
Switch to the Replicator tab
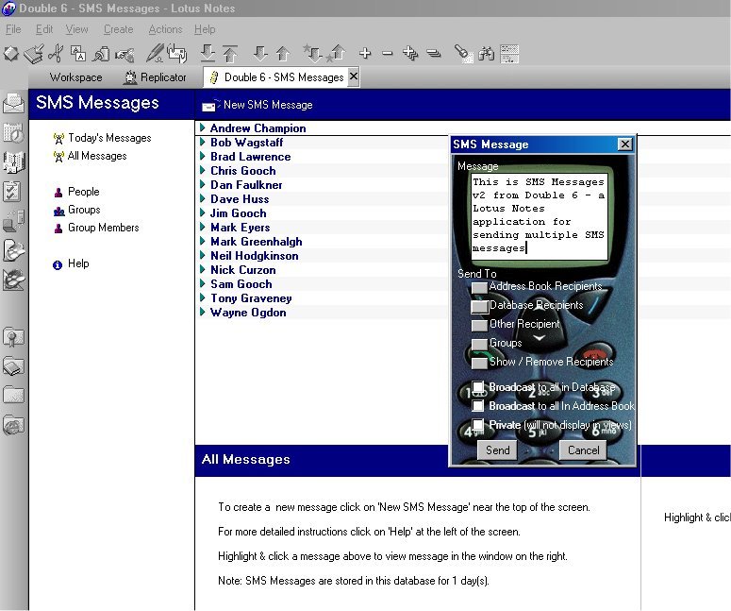pyautogui.click(x=156, y=77)
